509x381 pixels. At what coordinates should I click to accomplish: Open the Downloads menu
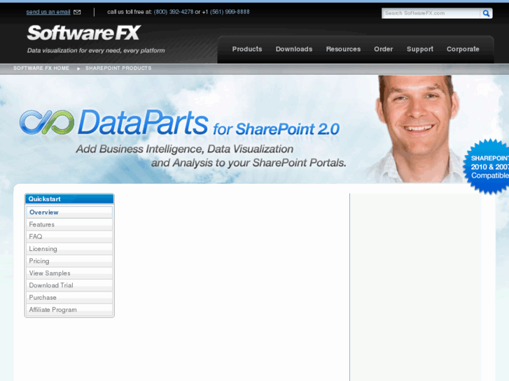[x=294, y=49]
